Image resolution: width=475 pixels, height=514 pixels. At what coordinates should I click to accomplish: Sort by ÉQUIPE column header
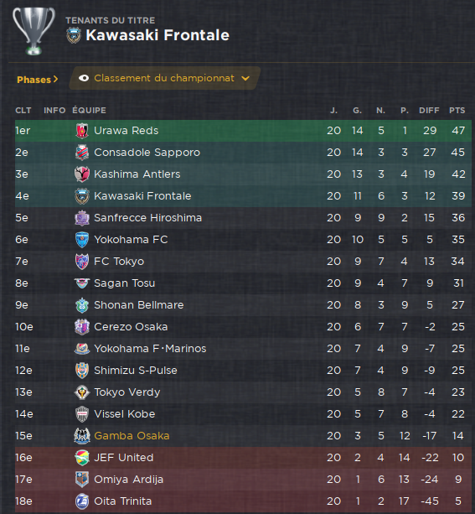pyautogui.click(x=89, y=111)
